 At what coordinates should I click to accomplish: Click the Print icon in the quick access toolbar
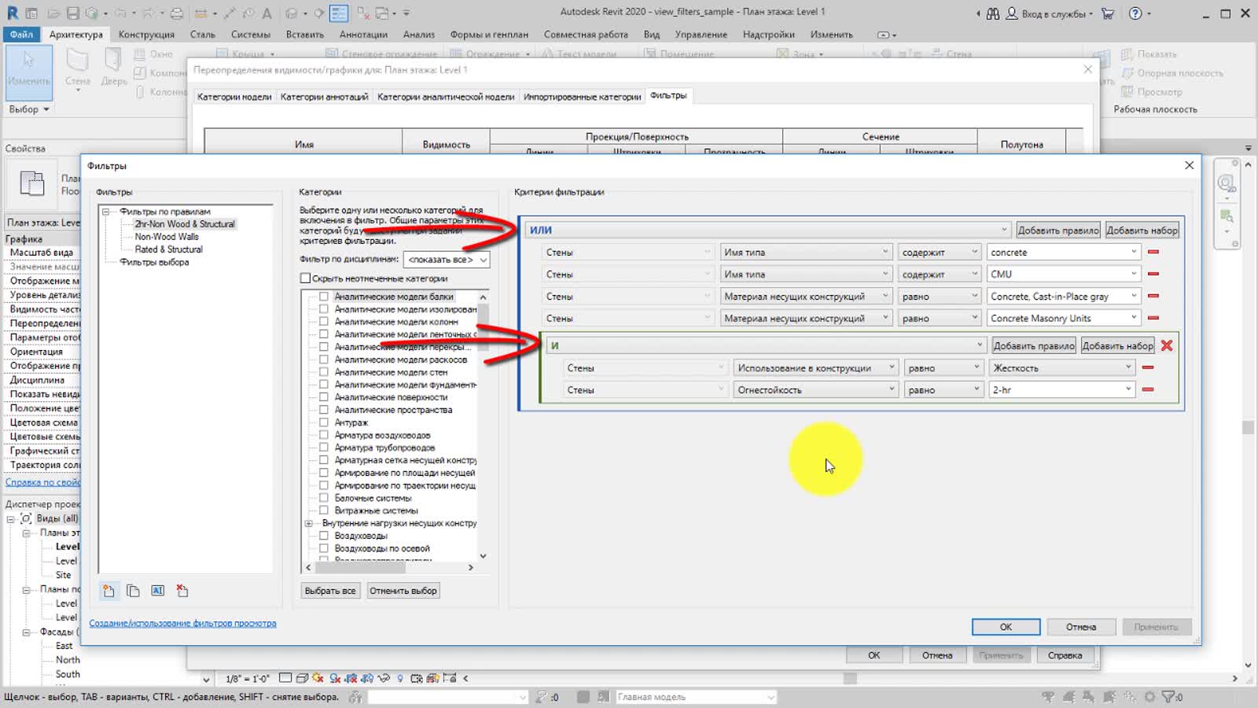(177, 13)
